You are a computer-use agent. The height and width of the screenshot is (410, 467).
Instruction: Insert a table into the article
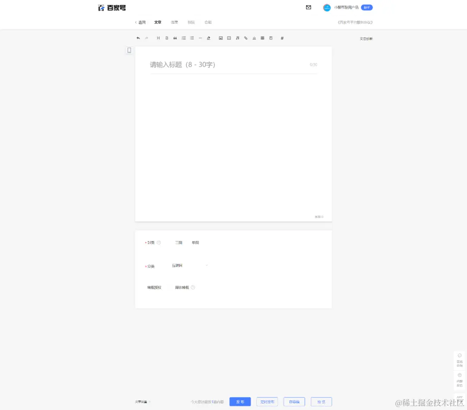click(x=262, y=38)
